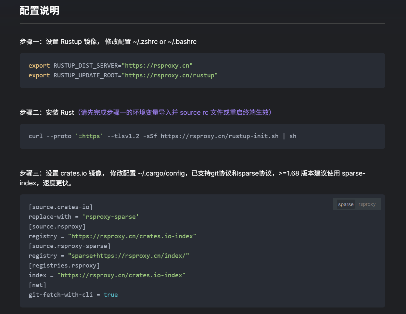Click the [source.rsproxy-sparse] section line

pyautogui.click(x=70, y=246)
